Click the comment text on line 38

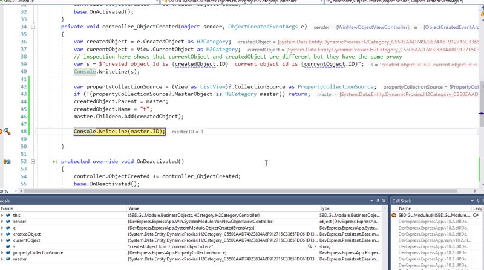[x=238, y=57]
